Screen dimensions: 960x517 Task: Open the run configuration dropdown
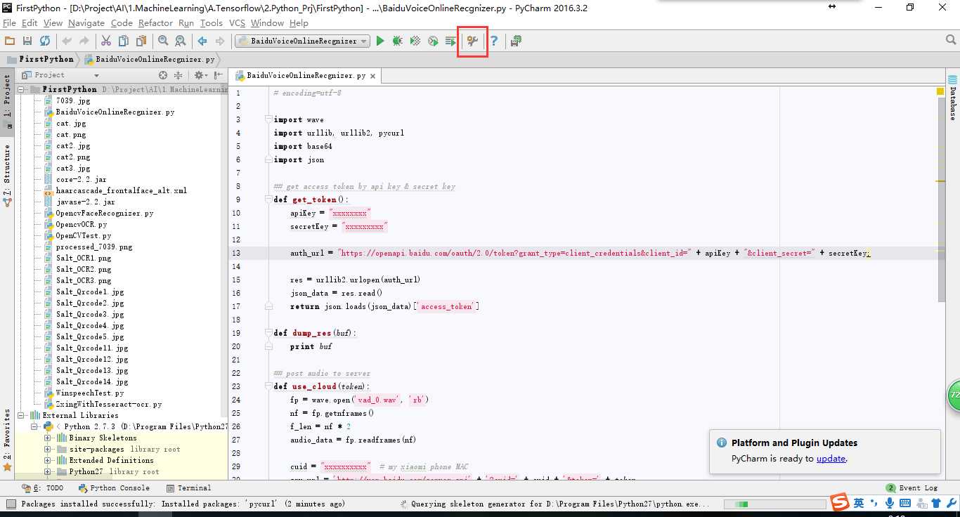click(302, 41)
